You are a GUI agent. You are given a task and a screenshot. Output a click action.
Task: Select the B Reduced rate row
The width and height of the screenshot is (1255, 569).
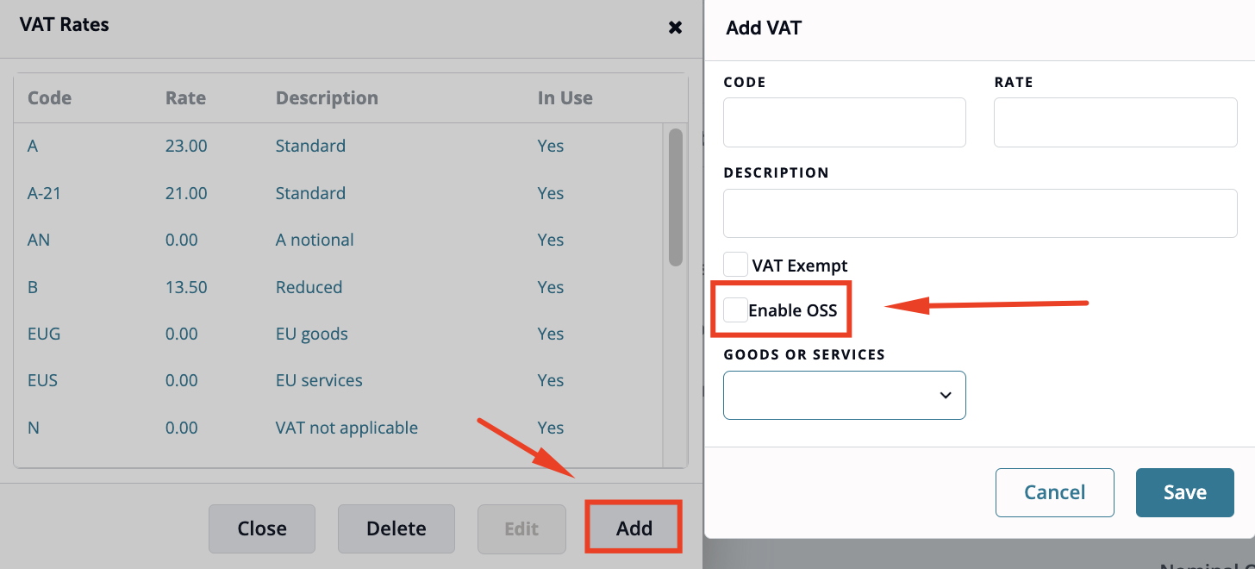point(338,287)
